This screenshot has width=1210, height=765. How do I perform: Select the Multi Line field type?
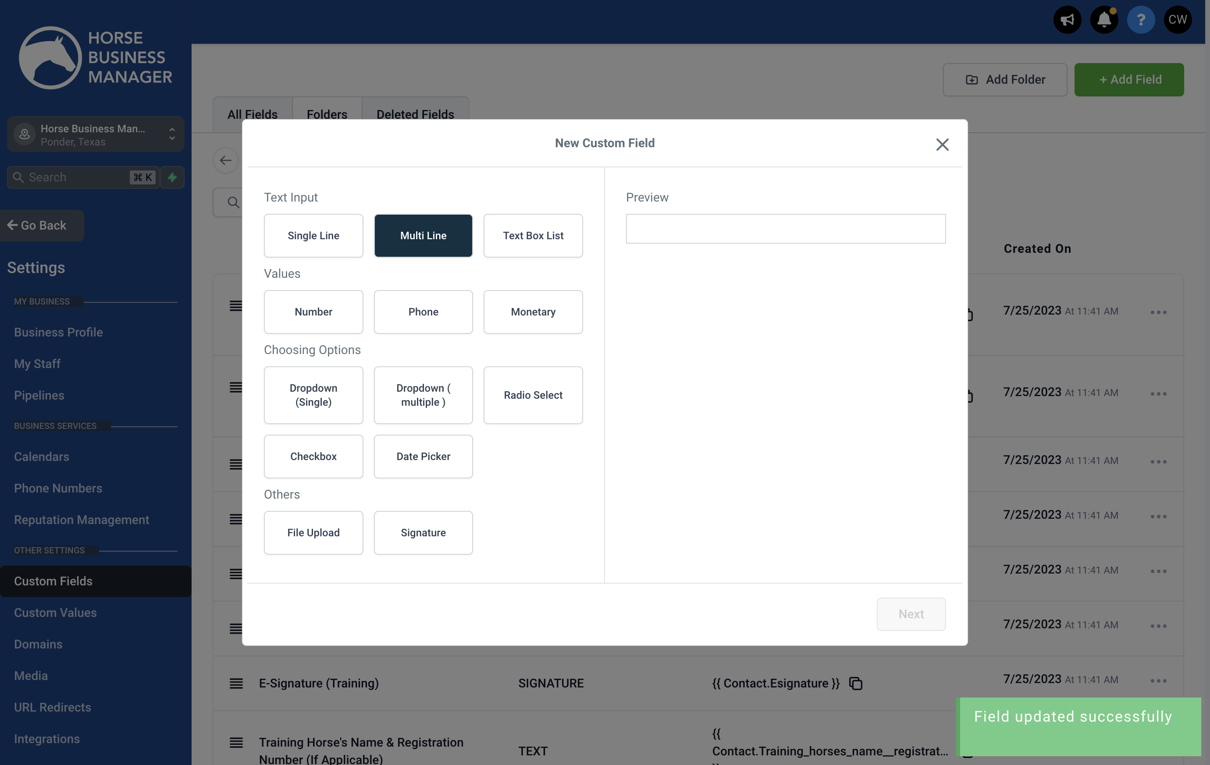tap(423, 236)
